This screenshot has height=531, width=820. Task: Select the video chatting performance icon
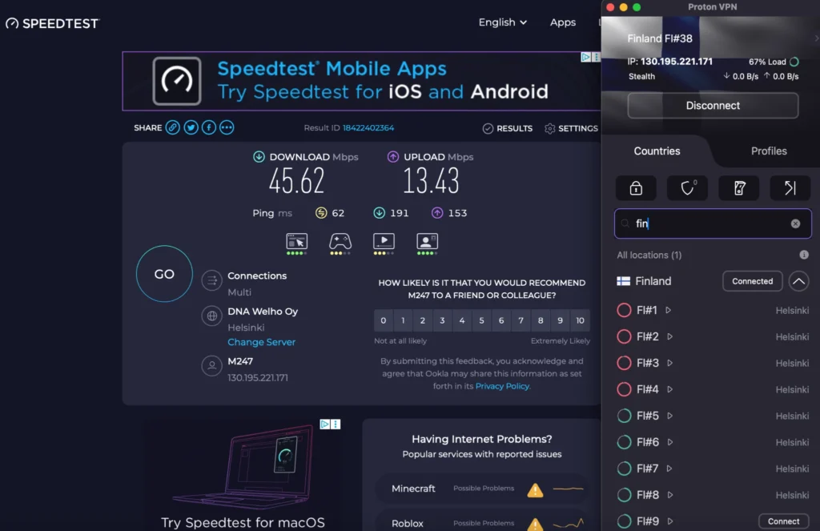coord(427,243)
